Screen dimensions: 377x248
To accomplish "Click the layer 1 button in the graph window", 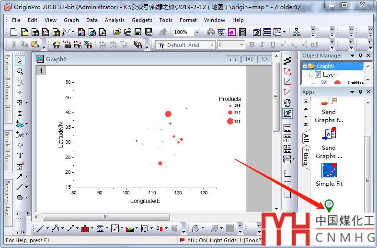I will click(x=42, y=71).
